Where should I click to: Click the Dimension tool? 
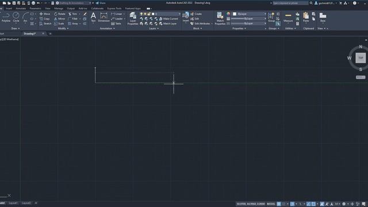coord(103,17)
